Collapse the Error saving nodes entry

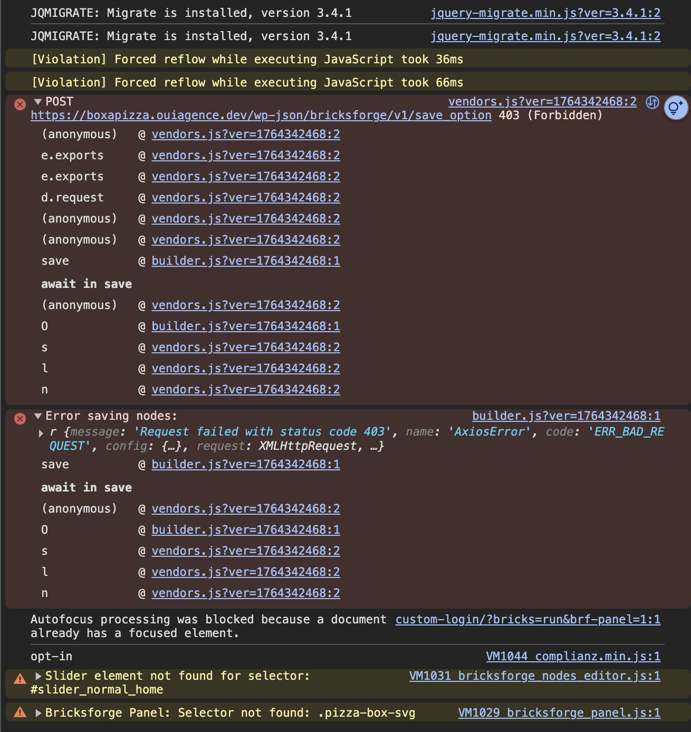[x=38, y=416]
